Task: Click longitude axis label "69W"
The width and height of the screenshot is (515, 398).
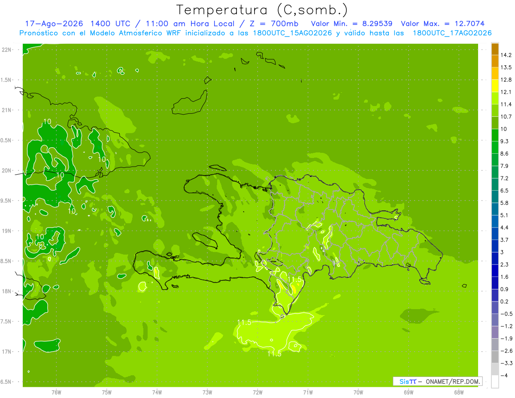Action: (409, 392)
